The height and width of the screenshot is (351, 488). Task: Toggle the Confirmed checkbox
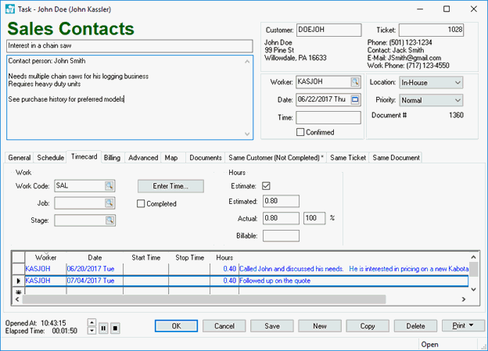[301, 133]
